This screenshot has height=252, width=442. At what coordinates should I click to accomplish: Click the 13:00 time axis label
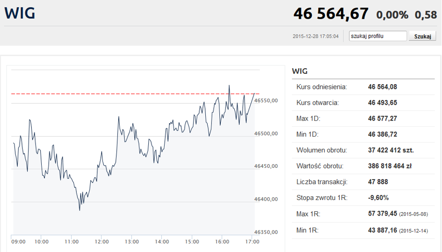131,242
